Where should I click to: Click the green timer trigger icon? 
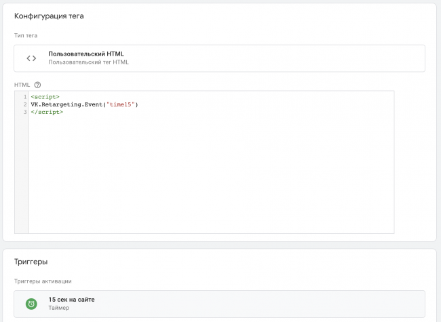tap(31, 304)
